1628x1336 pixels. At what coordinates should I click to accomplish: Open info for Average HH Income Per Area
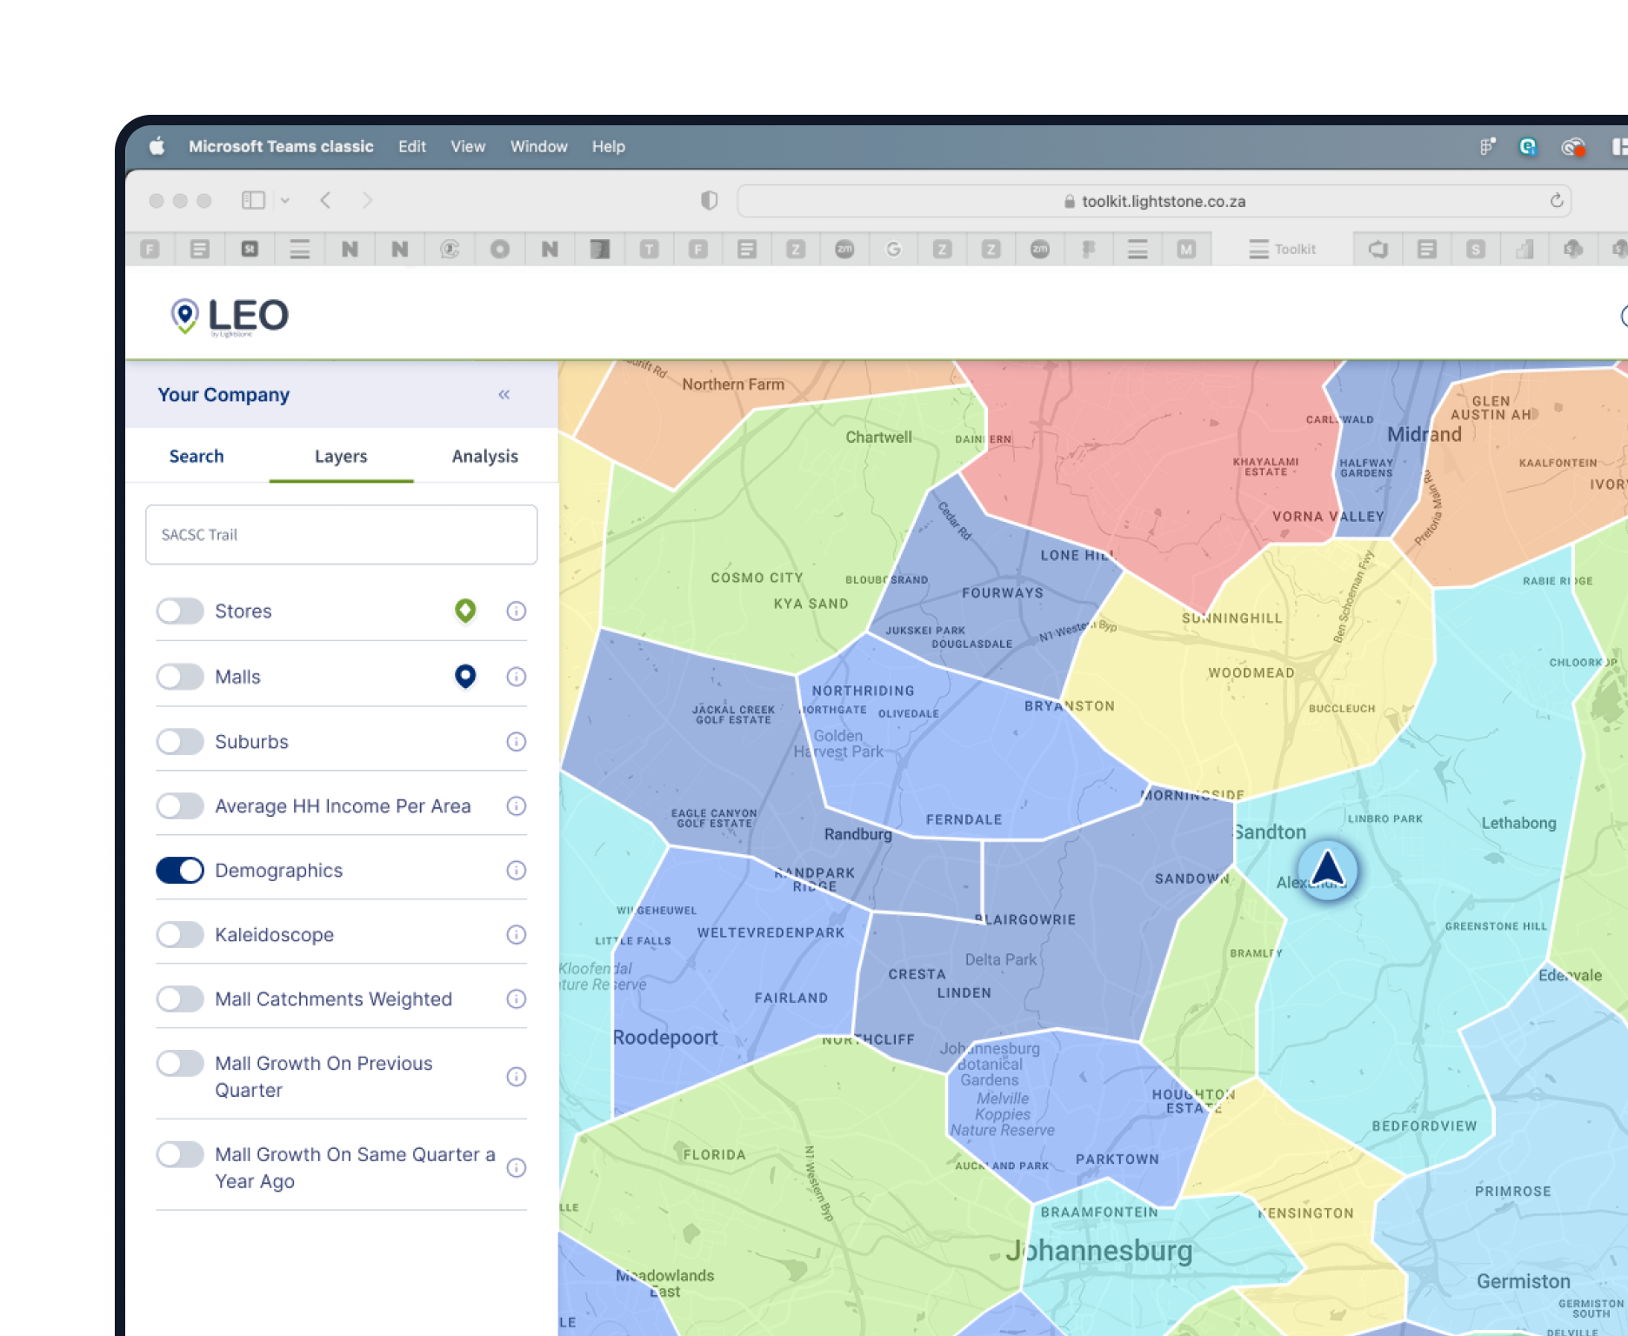coord(517,806)
